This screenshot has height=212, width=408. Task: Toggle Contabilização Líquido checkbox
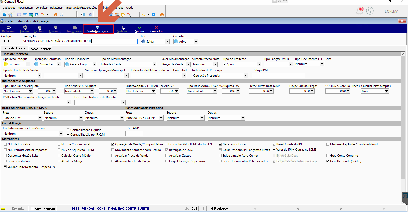tap(68, 130)
